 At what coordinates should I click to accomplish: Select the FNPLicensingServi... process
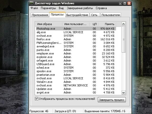76,43
